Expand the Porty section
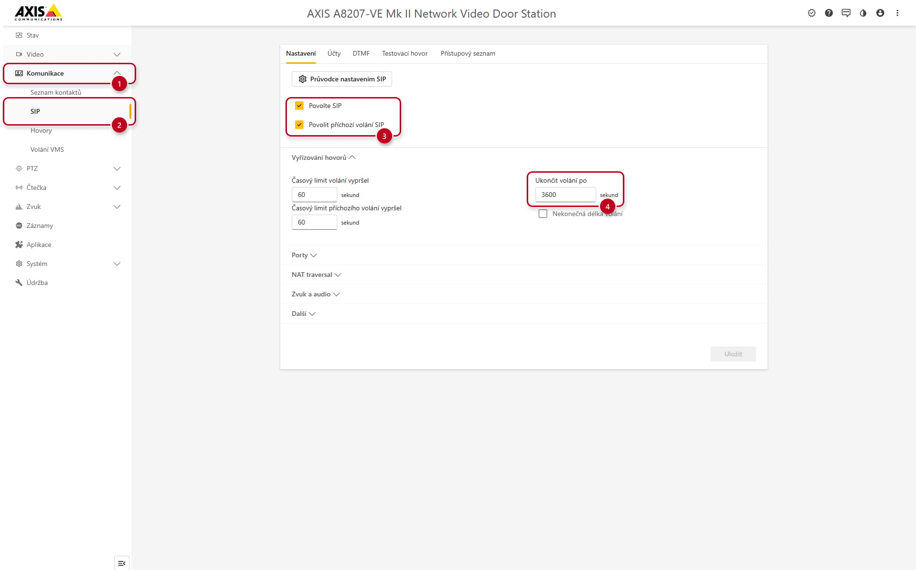 [304, 255]
